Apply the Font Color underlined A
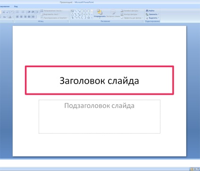 [x=10, y=17]
